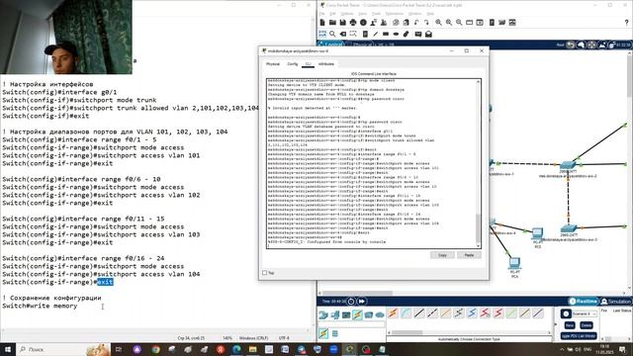Open Edit menu in Packet Tracer
The image size is (633, 356).
point(332,14)
